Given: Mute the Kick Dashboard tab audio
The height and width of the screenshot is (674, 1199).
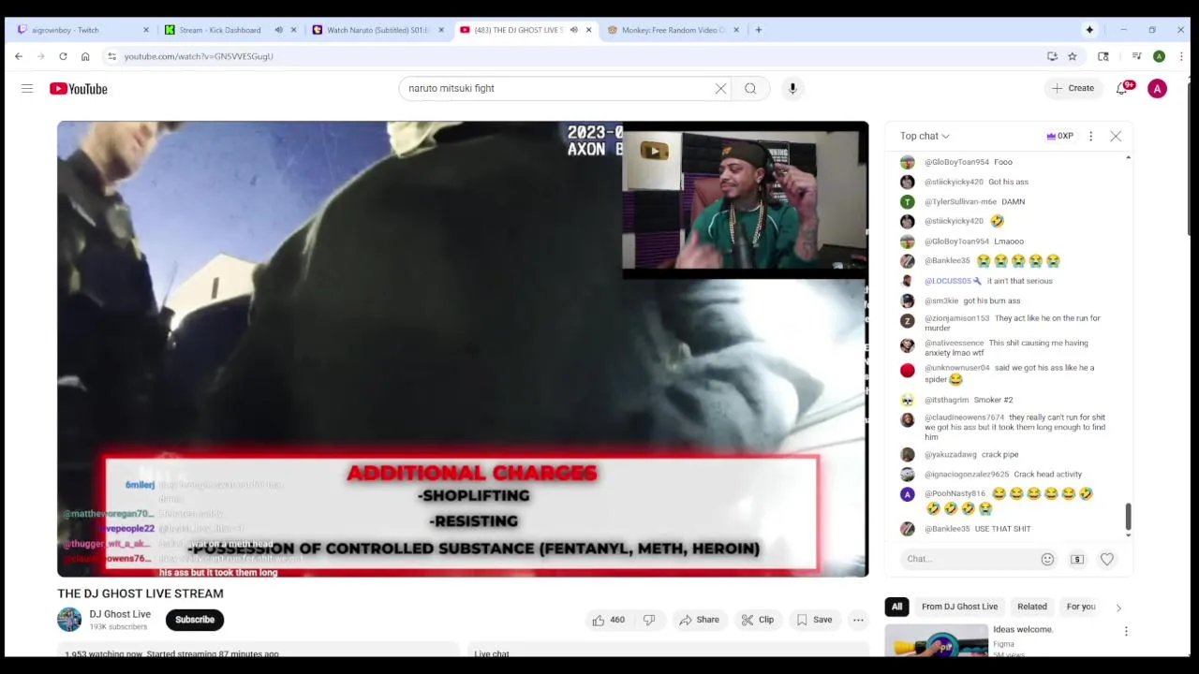Looking at the screenshot, I should coord(278,30).
